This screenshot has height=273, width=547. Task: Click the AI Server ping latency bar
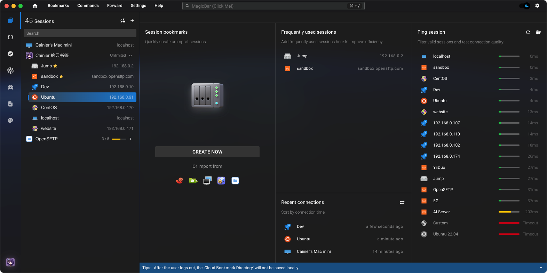509,212
